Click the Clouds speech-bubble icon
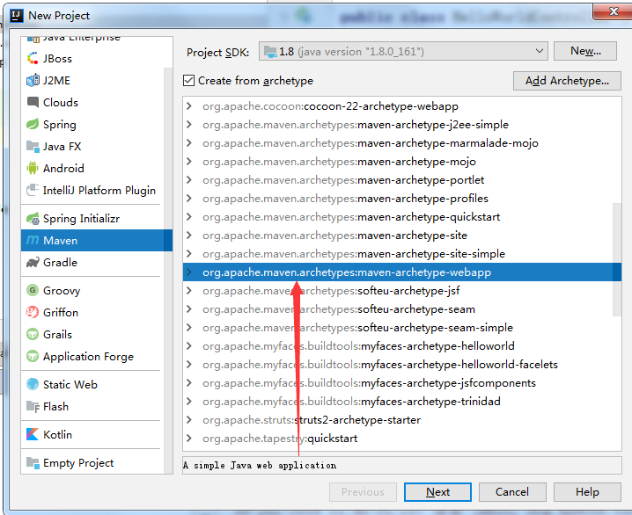Viewport: 632px width, 515px height. [33, 102]
